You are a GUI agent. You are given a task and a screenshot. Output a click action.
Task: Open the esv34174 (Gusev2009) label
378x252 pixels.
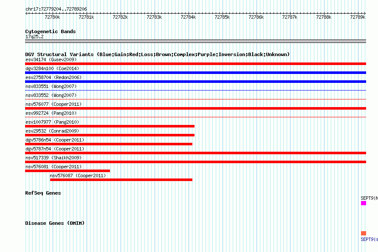[x=51, y=59]
